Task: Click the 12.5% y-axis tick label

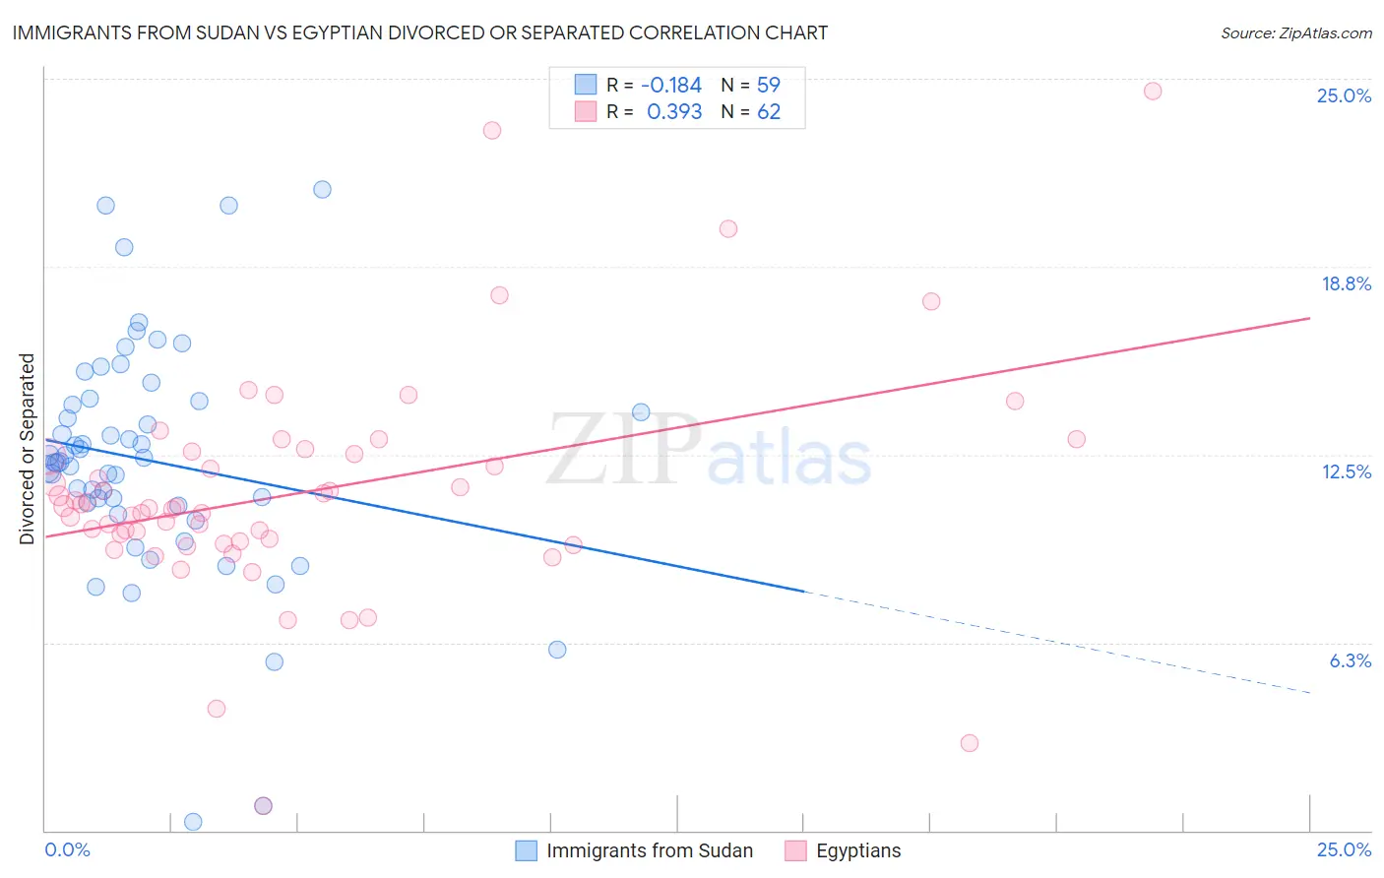Action: click(1346, 471)
